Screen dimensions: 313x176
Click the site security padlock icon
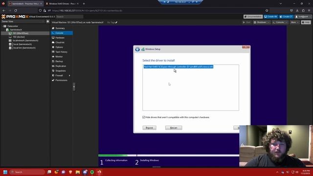[45, 10]
